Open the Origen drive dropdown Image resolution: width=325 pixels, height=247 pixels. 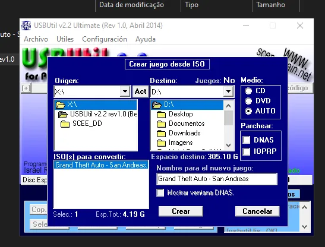tap(125, 91)
